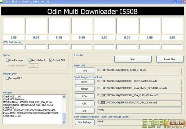Click the first device progress box

14,26
